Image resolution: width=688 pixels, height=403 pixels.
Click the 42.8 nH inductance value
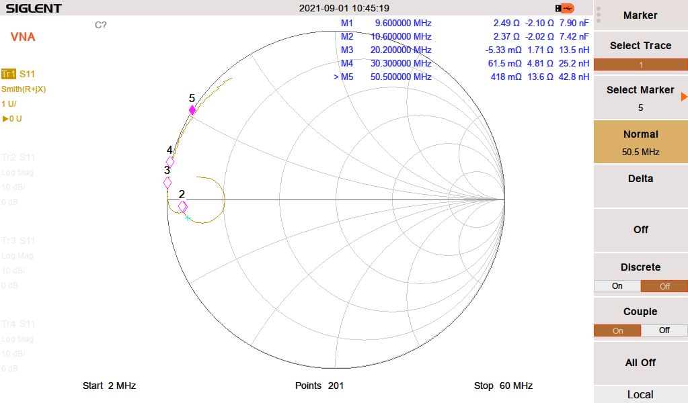pyautogui.click(x=574, y=77)
